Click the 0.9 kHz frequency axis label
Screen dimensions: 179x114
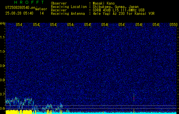click(x=3, y=66)
